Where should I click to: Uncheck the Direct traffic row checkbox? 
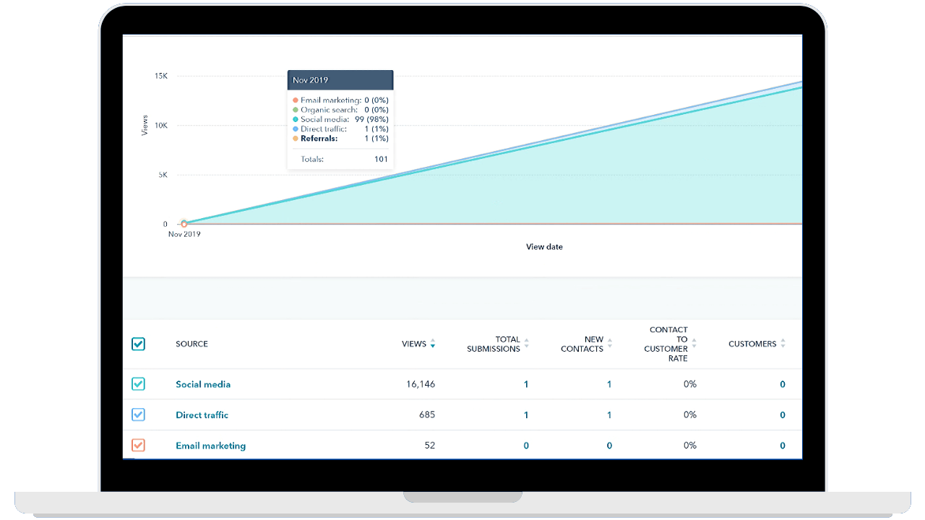(x=138, y=415)
